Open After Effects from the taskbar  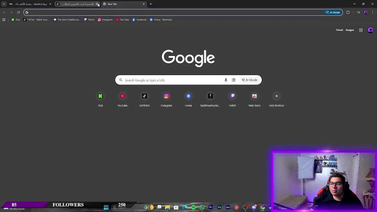click(228, 208)
